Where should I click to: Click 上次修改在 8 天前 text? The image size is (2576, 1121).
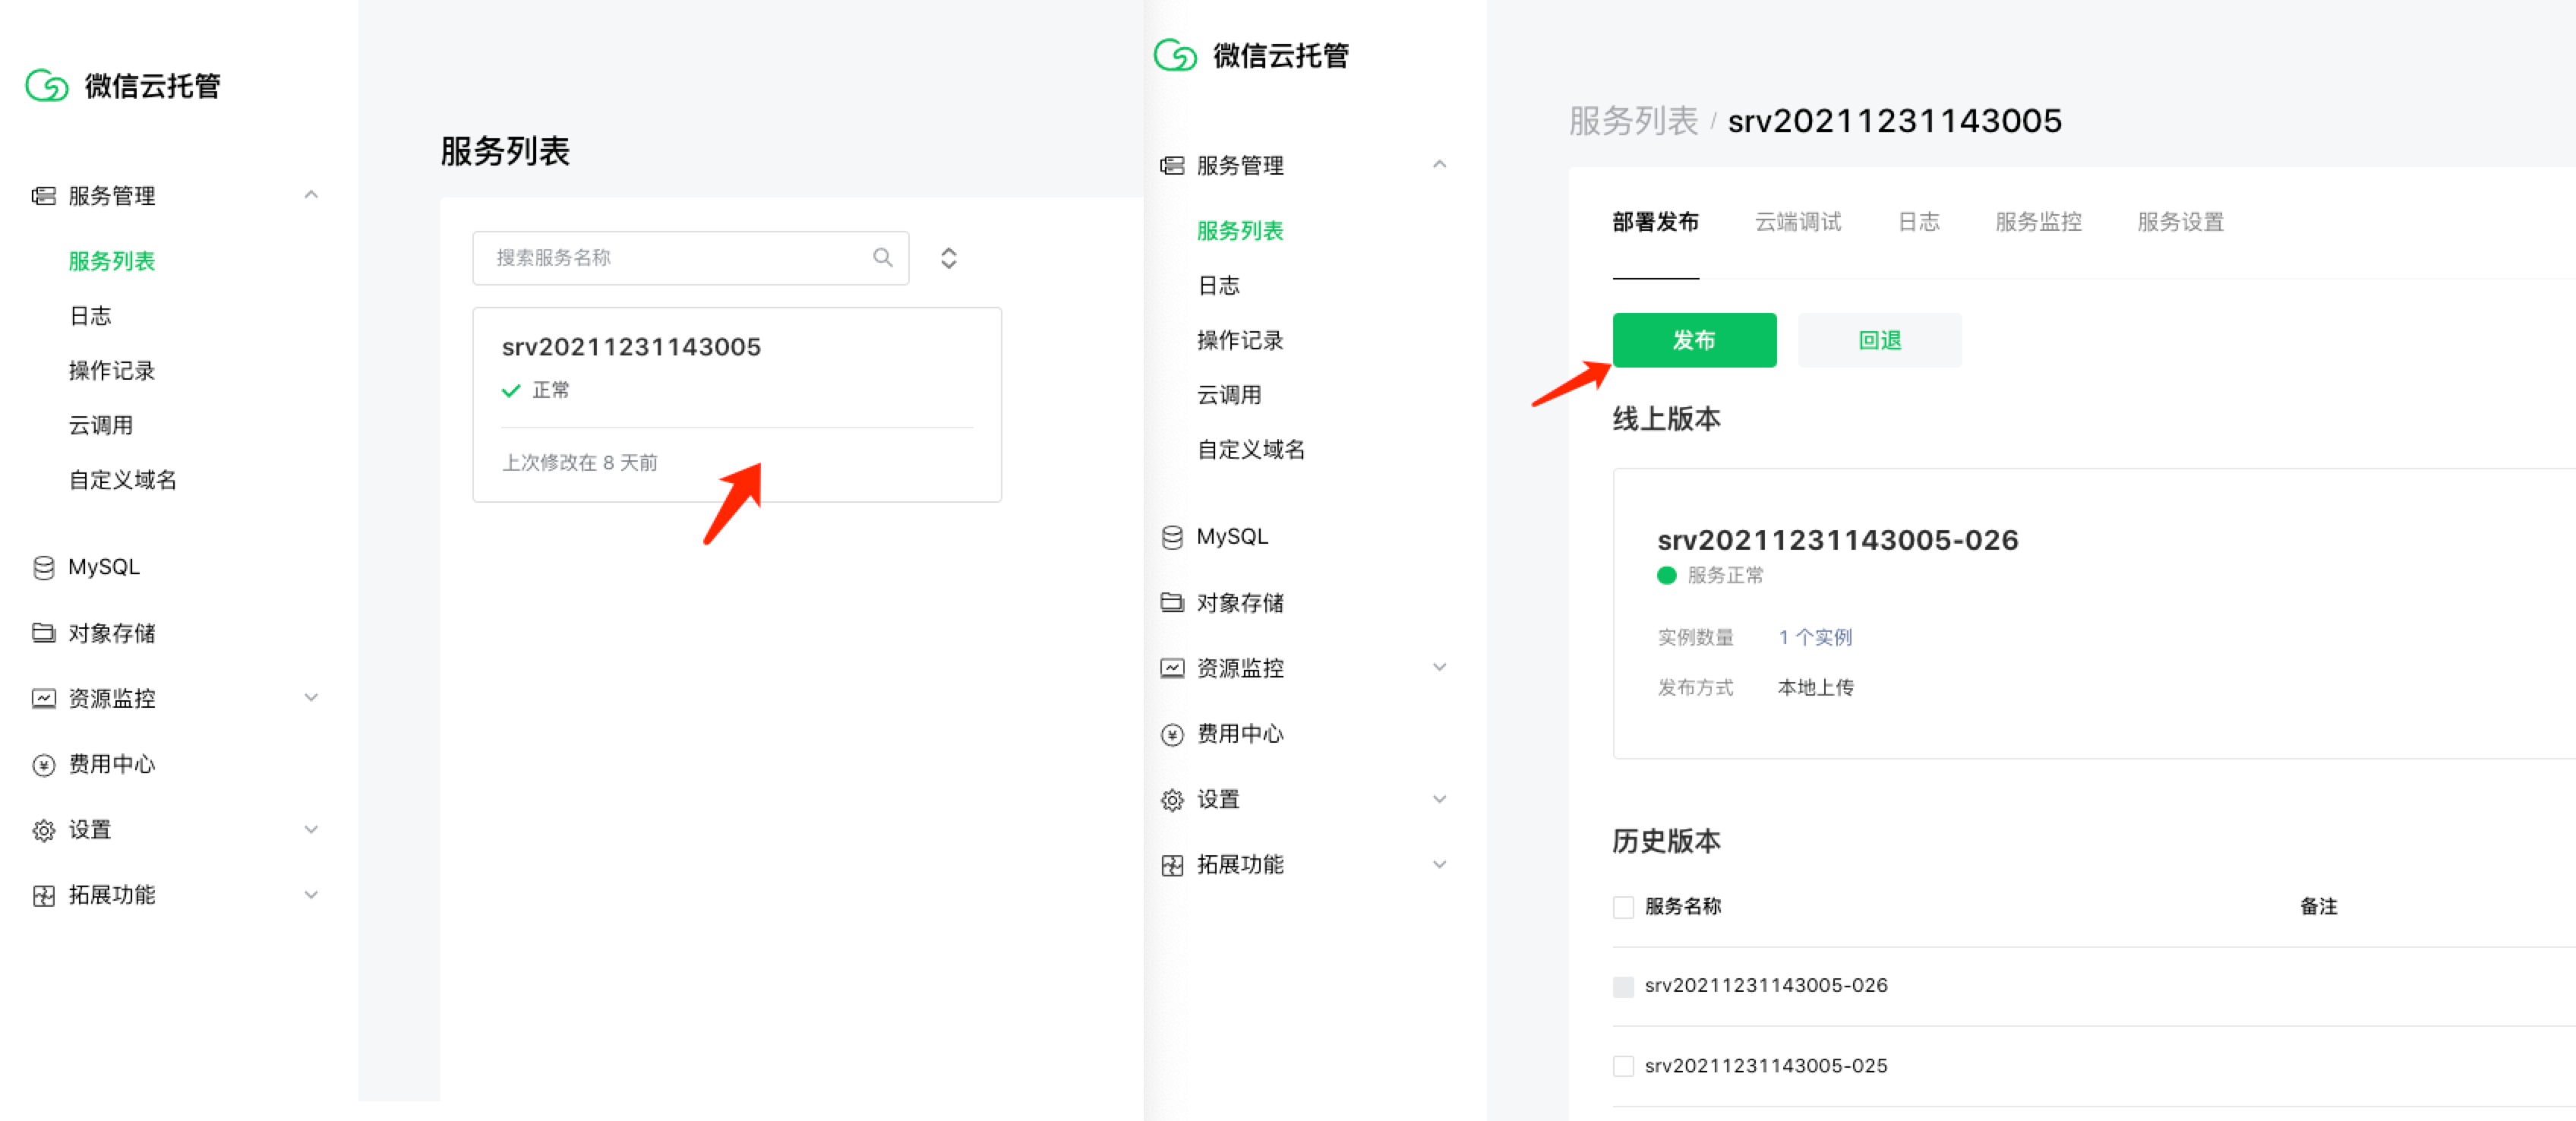(x=579, y=463)
